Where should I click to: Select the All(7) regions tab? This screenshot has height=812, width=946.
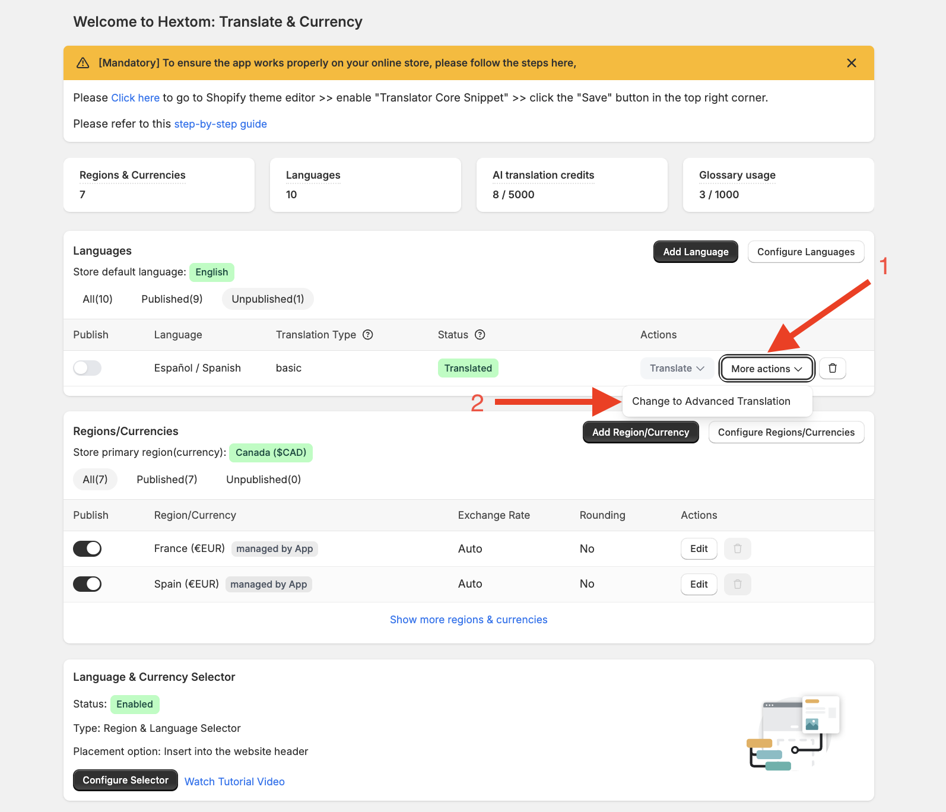pos(95,480)
